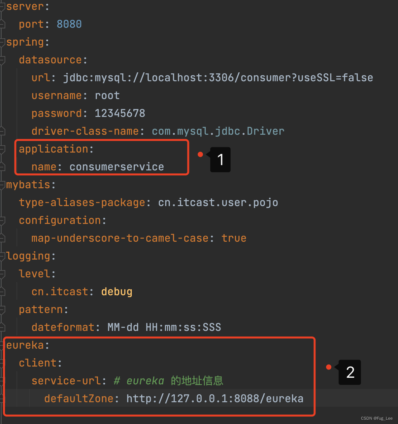Click the password value 12345678

[x=120, y=113]
